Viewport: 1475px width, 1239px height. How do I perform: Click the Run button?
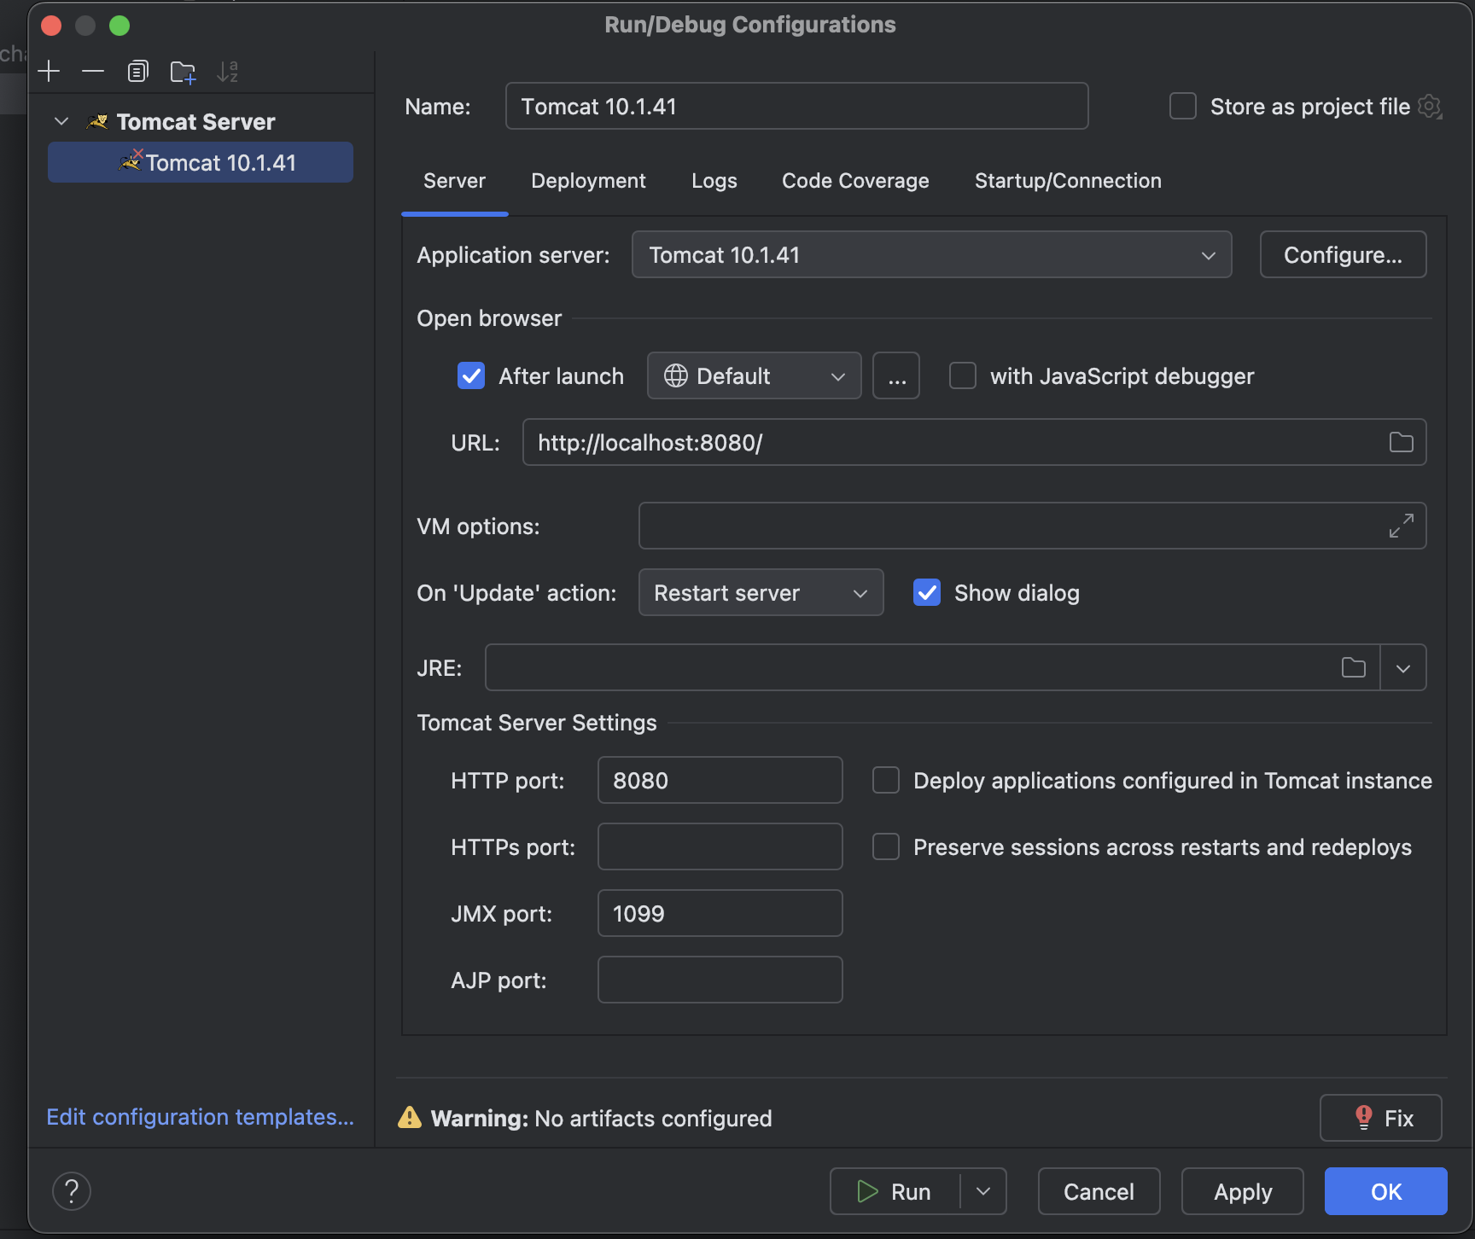tap(895, 1191)
